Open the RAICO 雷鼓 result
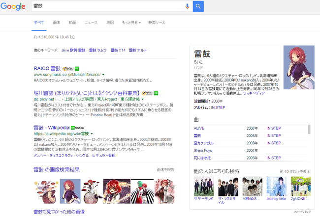 click(x=47, y=68)
